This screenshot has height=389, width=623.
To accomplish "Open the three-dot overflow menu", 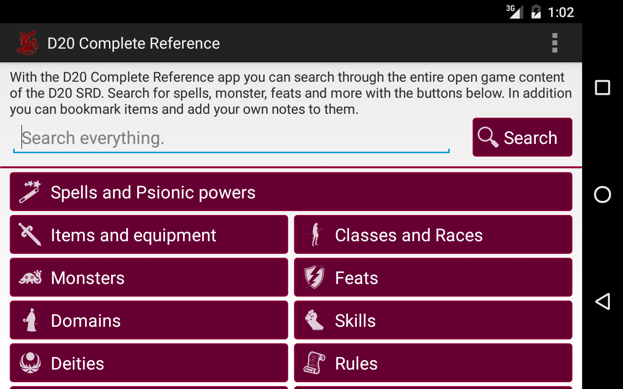I will [x=554, y=43].
